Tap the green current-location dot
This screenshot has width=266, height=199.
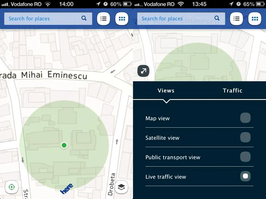click(64, 145)
